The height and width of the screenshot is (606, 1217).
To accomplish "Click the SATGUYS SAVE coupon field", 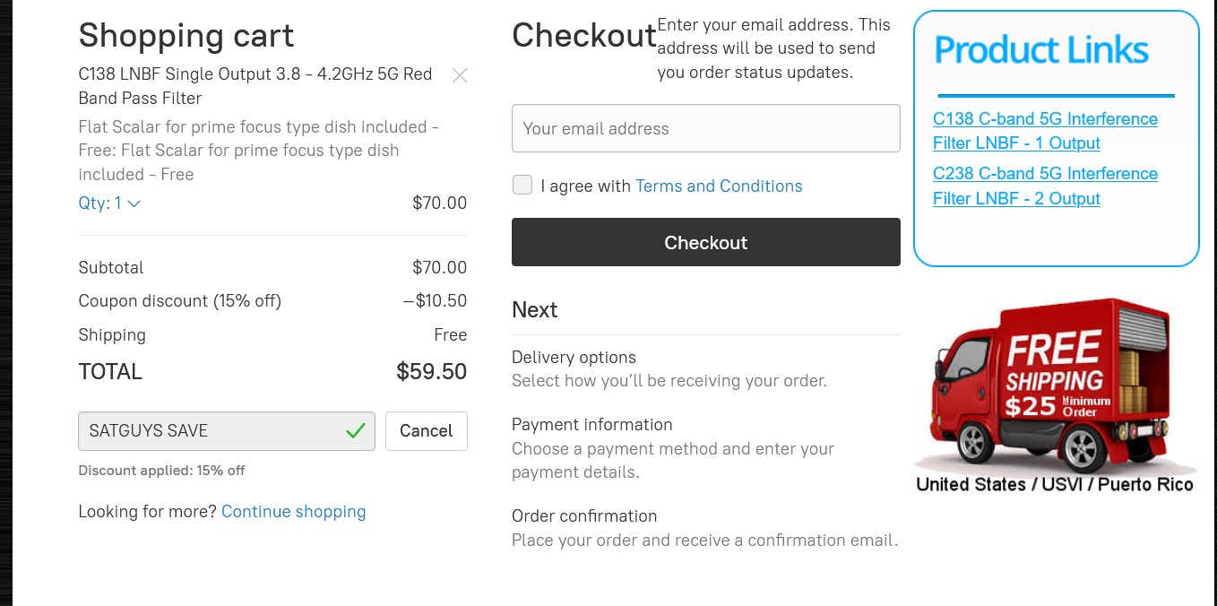I will click(x=227, y=431).
